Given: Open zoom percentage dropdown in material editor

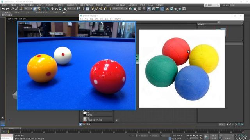Looking at the screenshot, I should tap(222, 124).
